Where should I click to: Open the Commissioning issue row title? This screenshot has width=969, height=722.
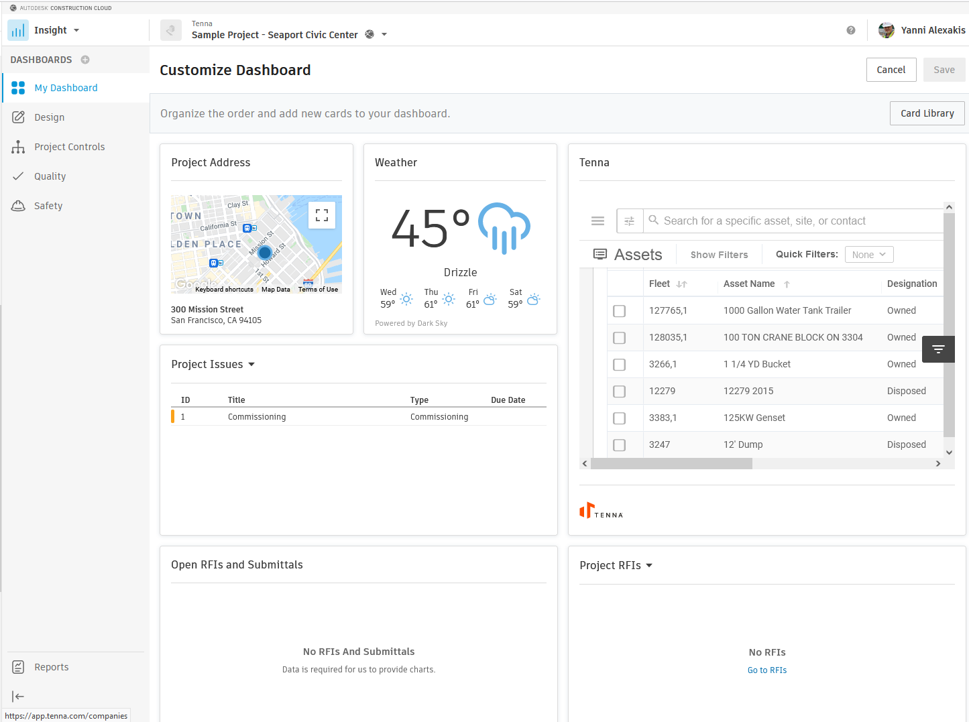(257, 417)
